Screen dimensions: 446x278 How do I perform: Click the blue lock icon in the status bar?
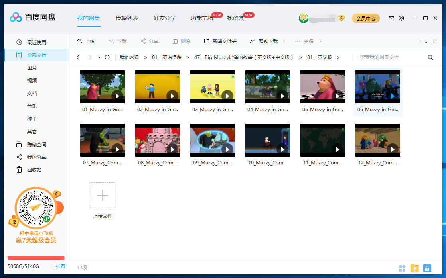pos(427,268)
